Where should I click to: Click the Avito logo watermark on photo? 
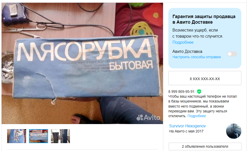148,118
